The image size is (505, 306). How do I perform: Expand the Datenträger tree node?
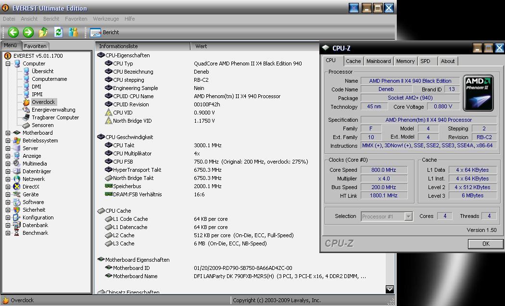coord(8,171)
